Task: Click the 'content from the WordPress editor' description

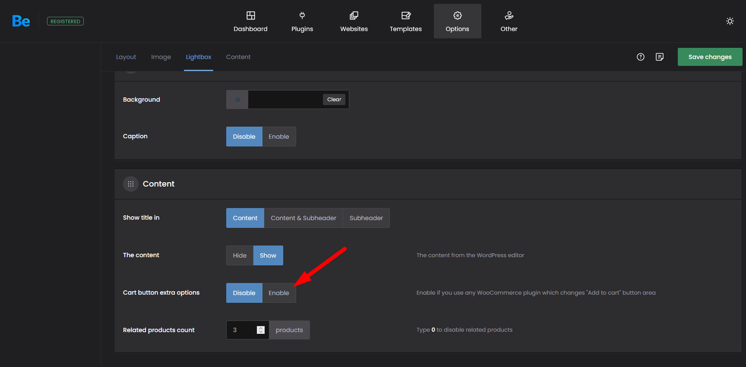Action: point(470,255)
